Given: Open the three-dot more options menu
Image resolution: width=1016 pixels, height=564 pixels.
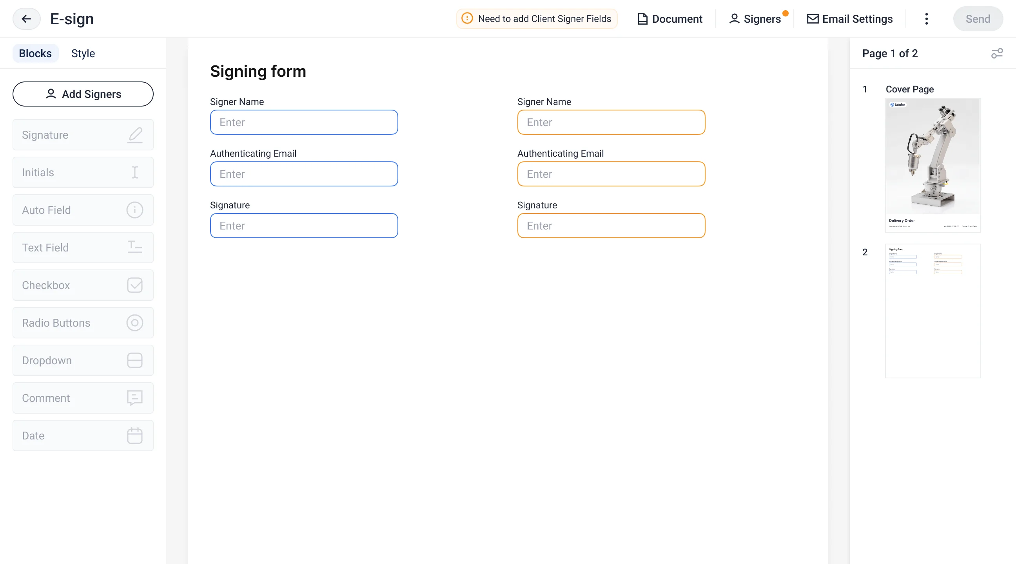Looking at the screenshot, I should [x=926, y=19].
